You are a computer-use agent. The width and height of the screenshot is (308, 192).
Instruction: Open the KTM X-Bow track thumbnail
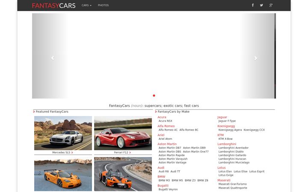tap(123, 174)
